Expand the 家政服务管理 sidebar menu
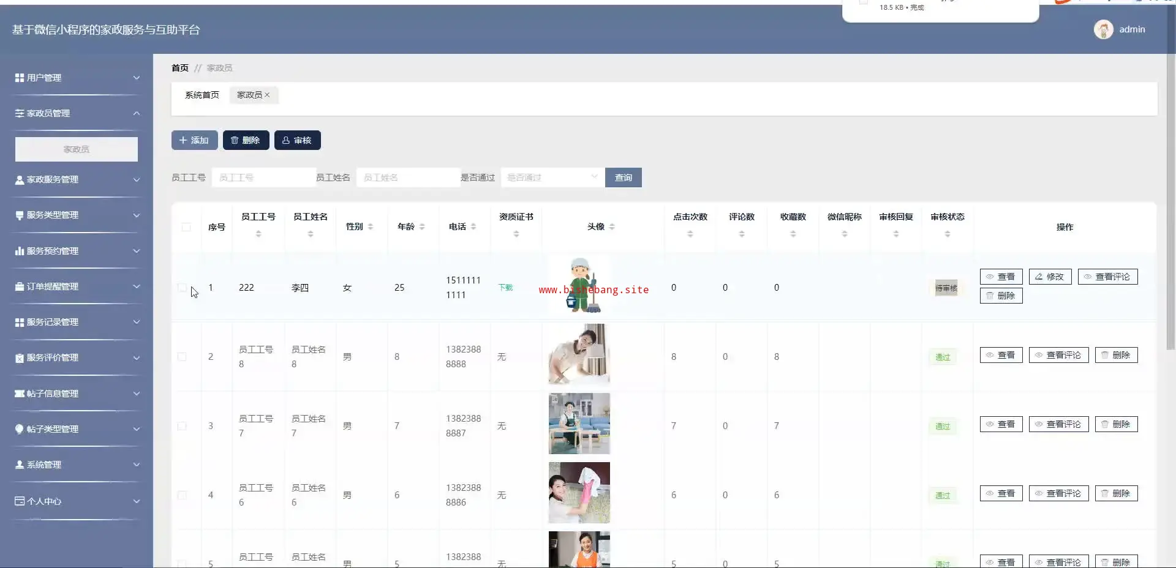 pos(77,180)
